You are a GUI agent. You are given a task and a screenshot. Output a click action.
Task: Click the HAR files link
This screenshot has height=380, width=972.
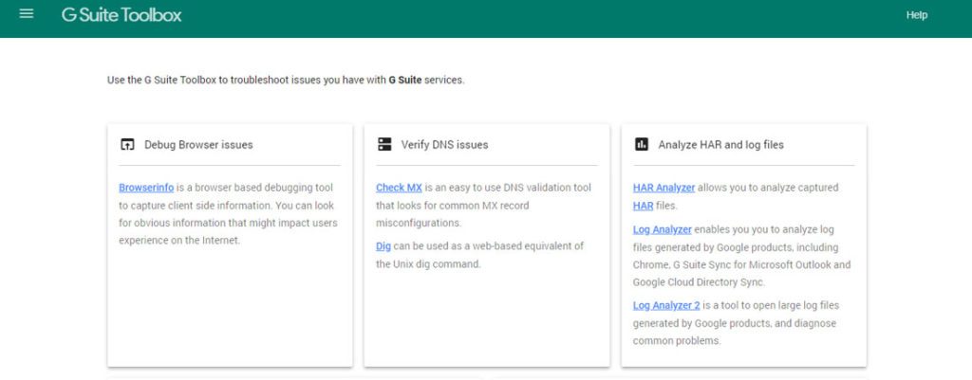(643, 206)
